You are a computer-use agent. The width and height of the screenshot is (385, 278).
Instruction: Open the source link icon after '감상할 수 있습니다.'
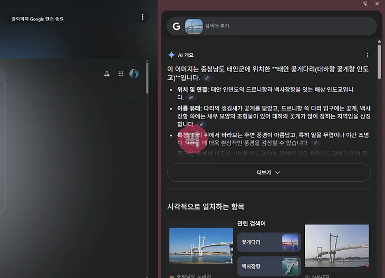click(315, 143)
